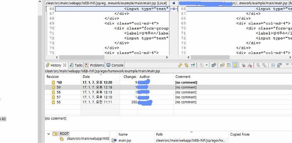The image size is (292, 143).
Task: Select local and remote revisions mode icon
Action: [222, 65]
